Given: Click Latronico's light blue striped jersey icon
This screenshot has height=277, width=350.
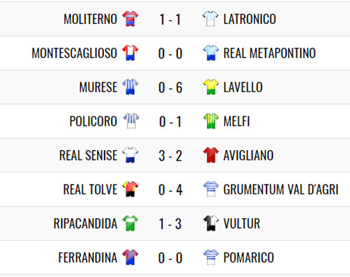Looking at the screenshot, I should [211, 19].
